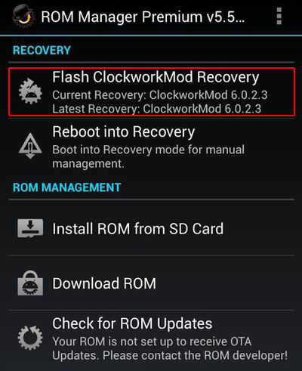Viewport: 302px width, 371px height.
Task: Tap Latest Recovery ClockworkMod 6.0.2.3 text
Action: [156, 109]
